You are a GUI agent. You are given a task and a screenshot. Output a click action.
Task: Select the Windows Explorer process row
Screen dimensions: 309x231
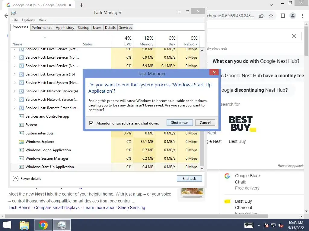coord(105,142)
